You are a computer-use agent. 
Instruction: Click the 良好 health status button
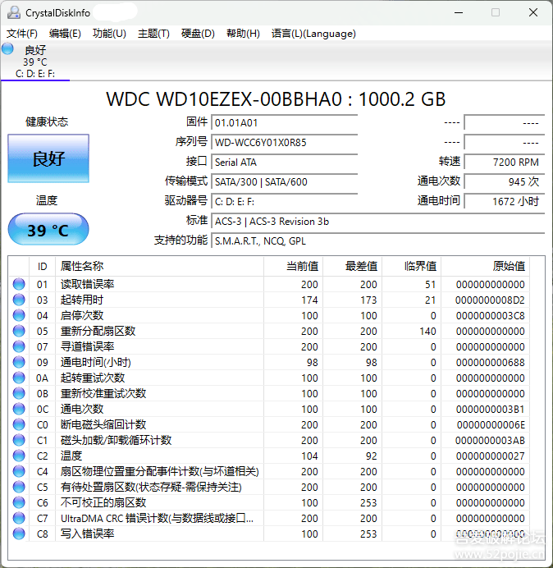pos(48,158)
